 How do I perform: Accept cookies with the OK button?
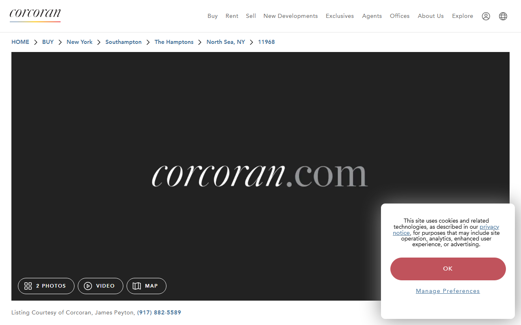[x=448, y=269]
